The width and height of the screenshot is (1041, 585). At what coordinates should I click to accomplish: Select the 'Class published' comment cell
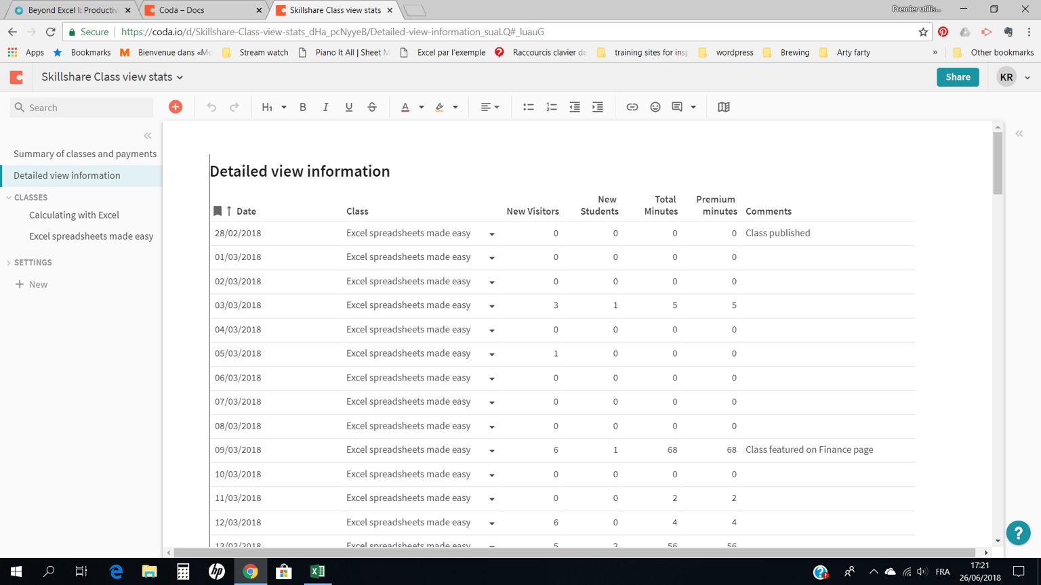coord(778,233)
